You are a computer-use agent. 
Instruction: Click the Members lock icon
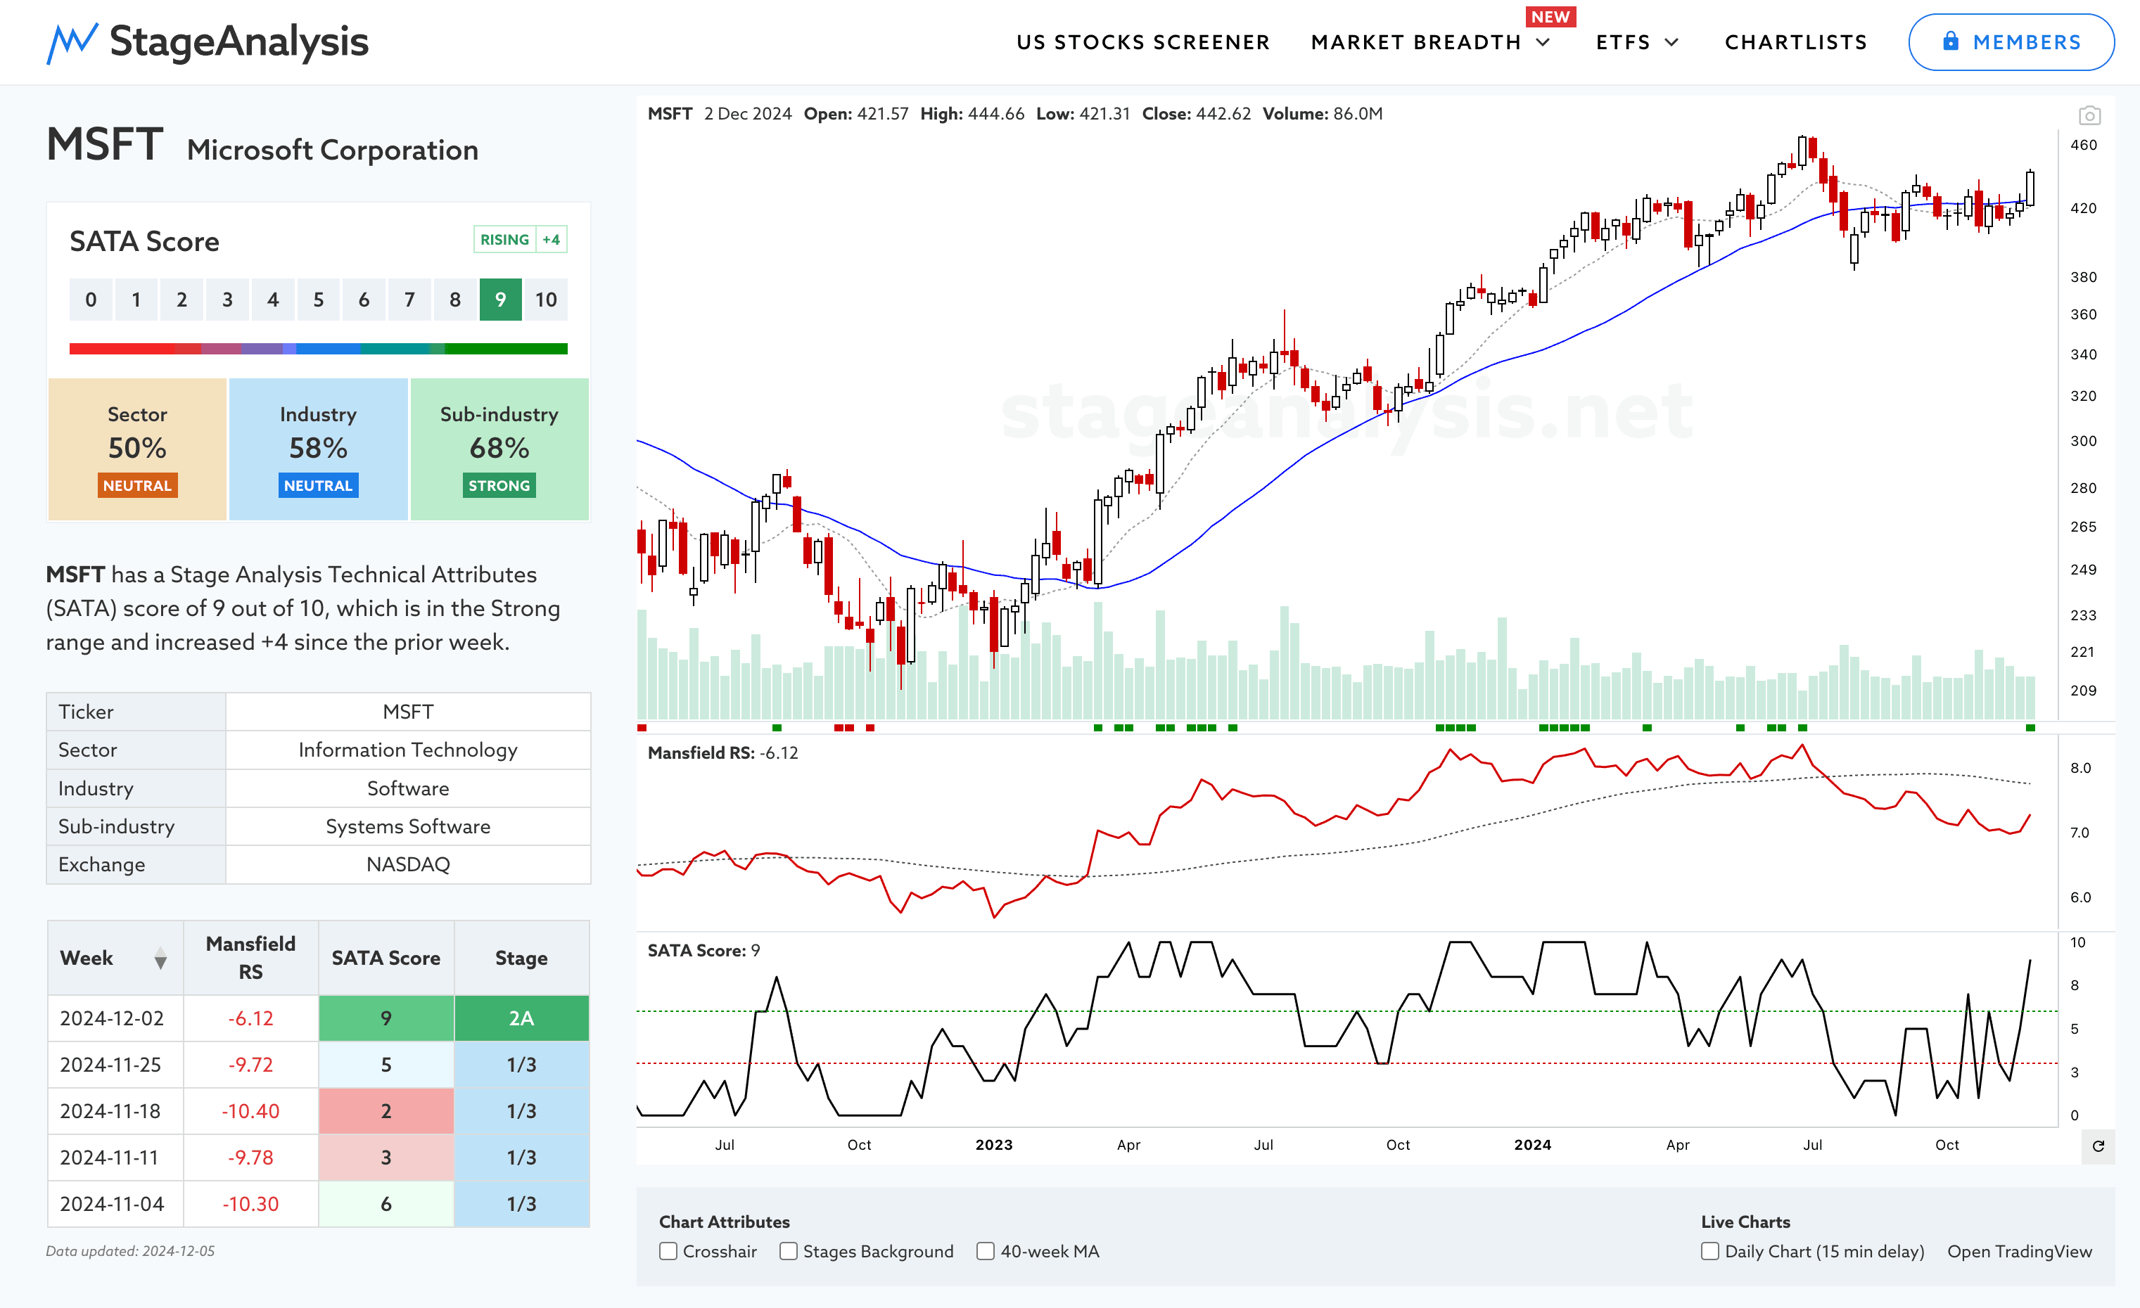click(x=1951, y=41)
